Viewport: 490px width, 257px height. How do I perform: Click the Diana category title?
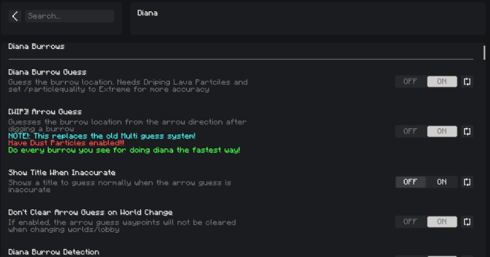pos(147,12)
